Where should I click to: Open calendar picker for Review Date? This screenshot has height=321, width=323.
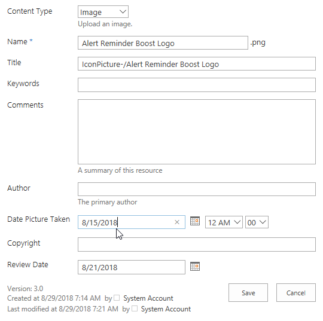(194, 267)
